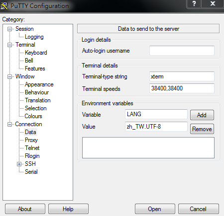The image size is (224, 216).
Task: Open the Bell settings category
Action: coord(29,61)
